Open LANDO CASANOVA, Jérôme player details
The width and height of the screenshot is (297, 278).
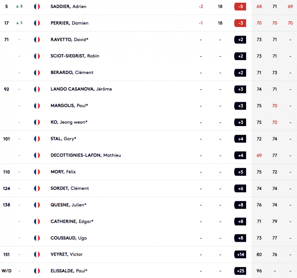148,89
